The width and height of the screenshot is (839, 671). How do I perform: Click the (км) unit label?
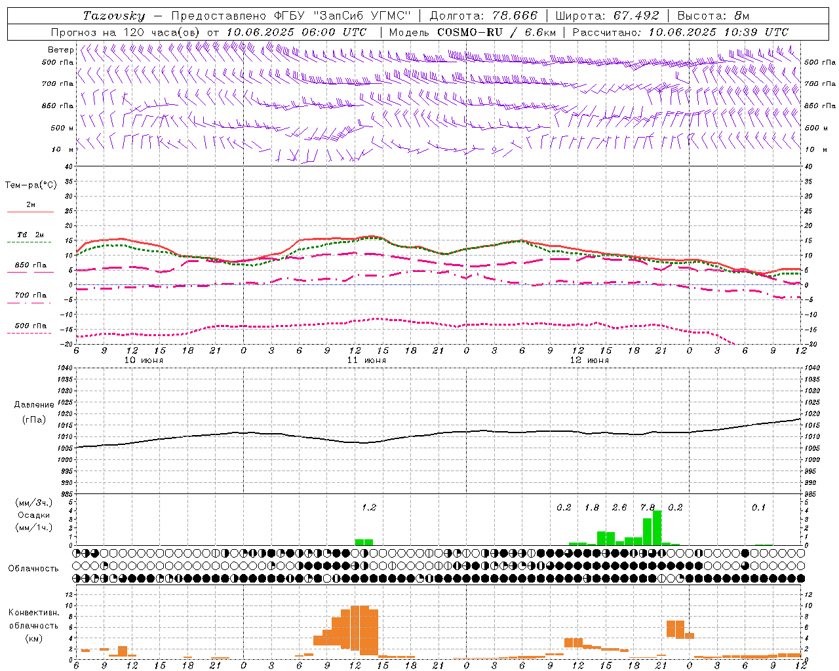point(34,638)
